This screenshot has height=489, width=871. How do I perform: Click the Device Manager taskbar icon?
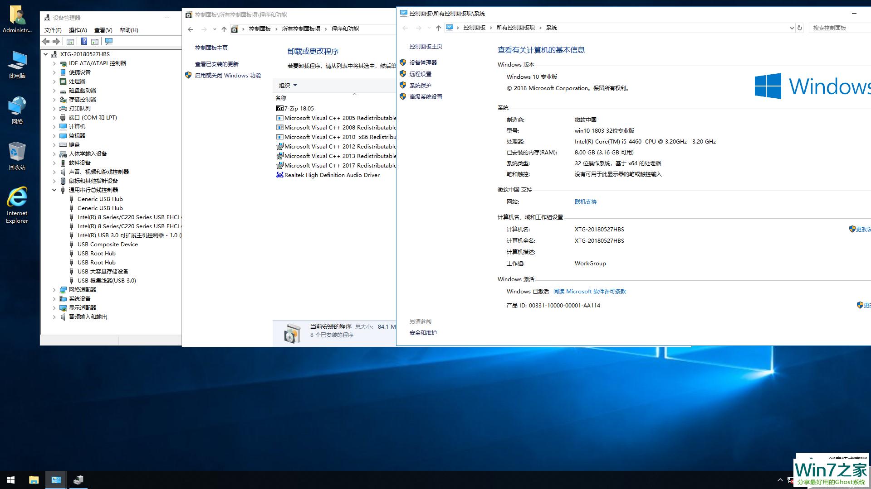[x=78, y=480]
